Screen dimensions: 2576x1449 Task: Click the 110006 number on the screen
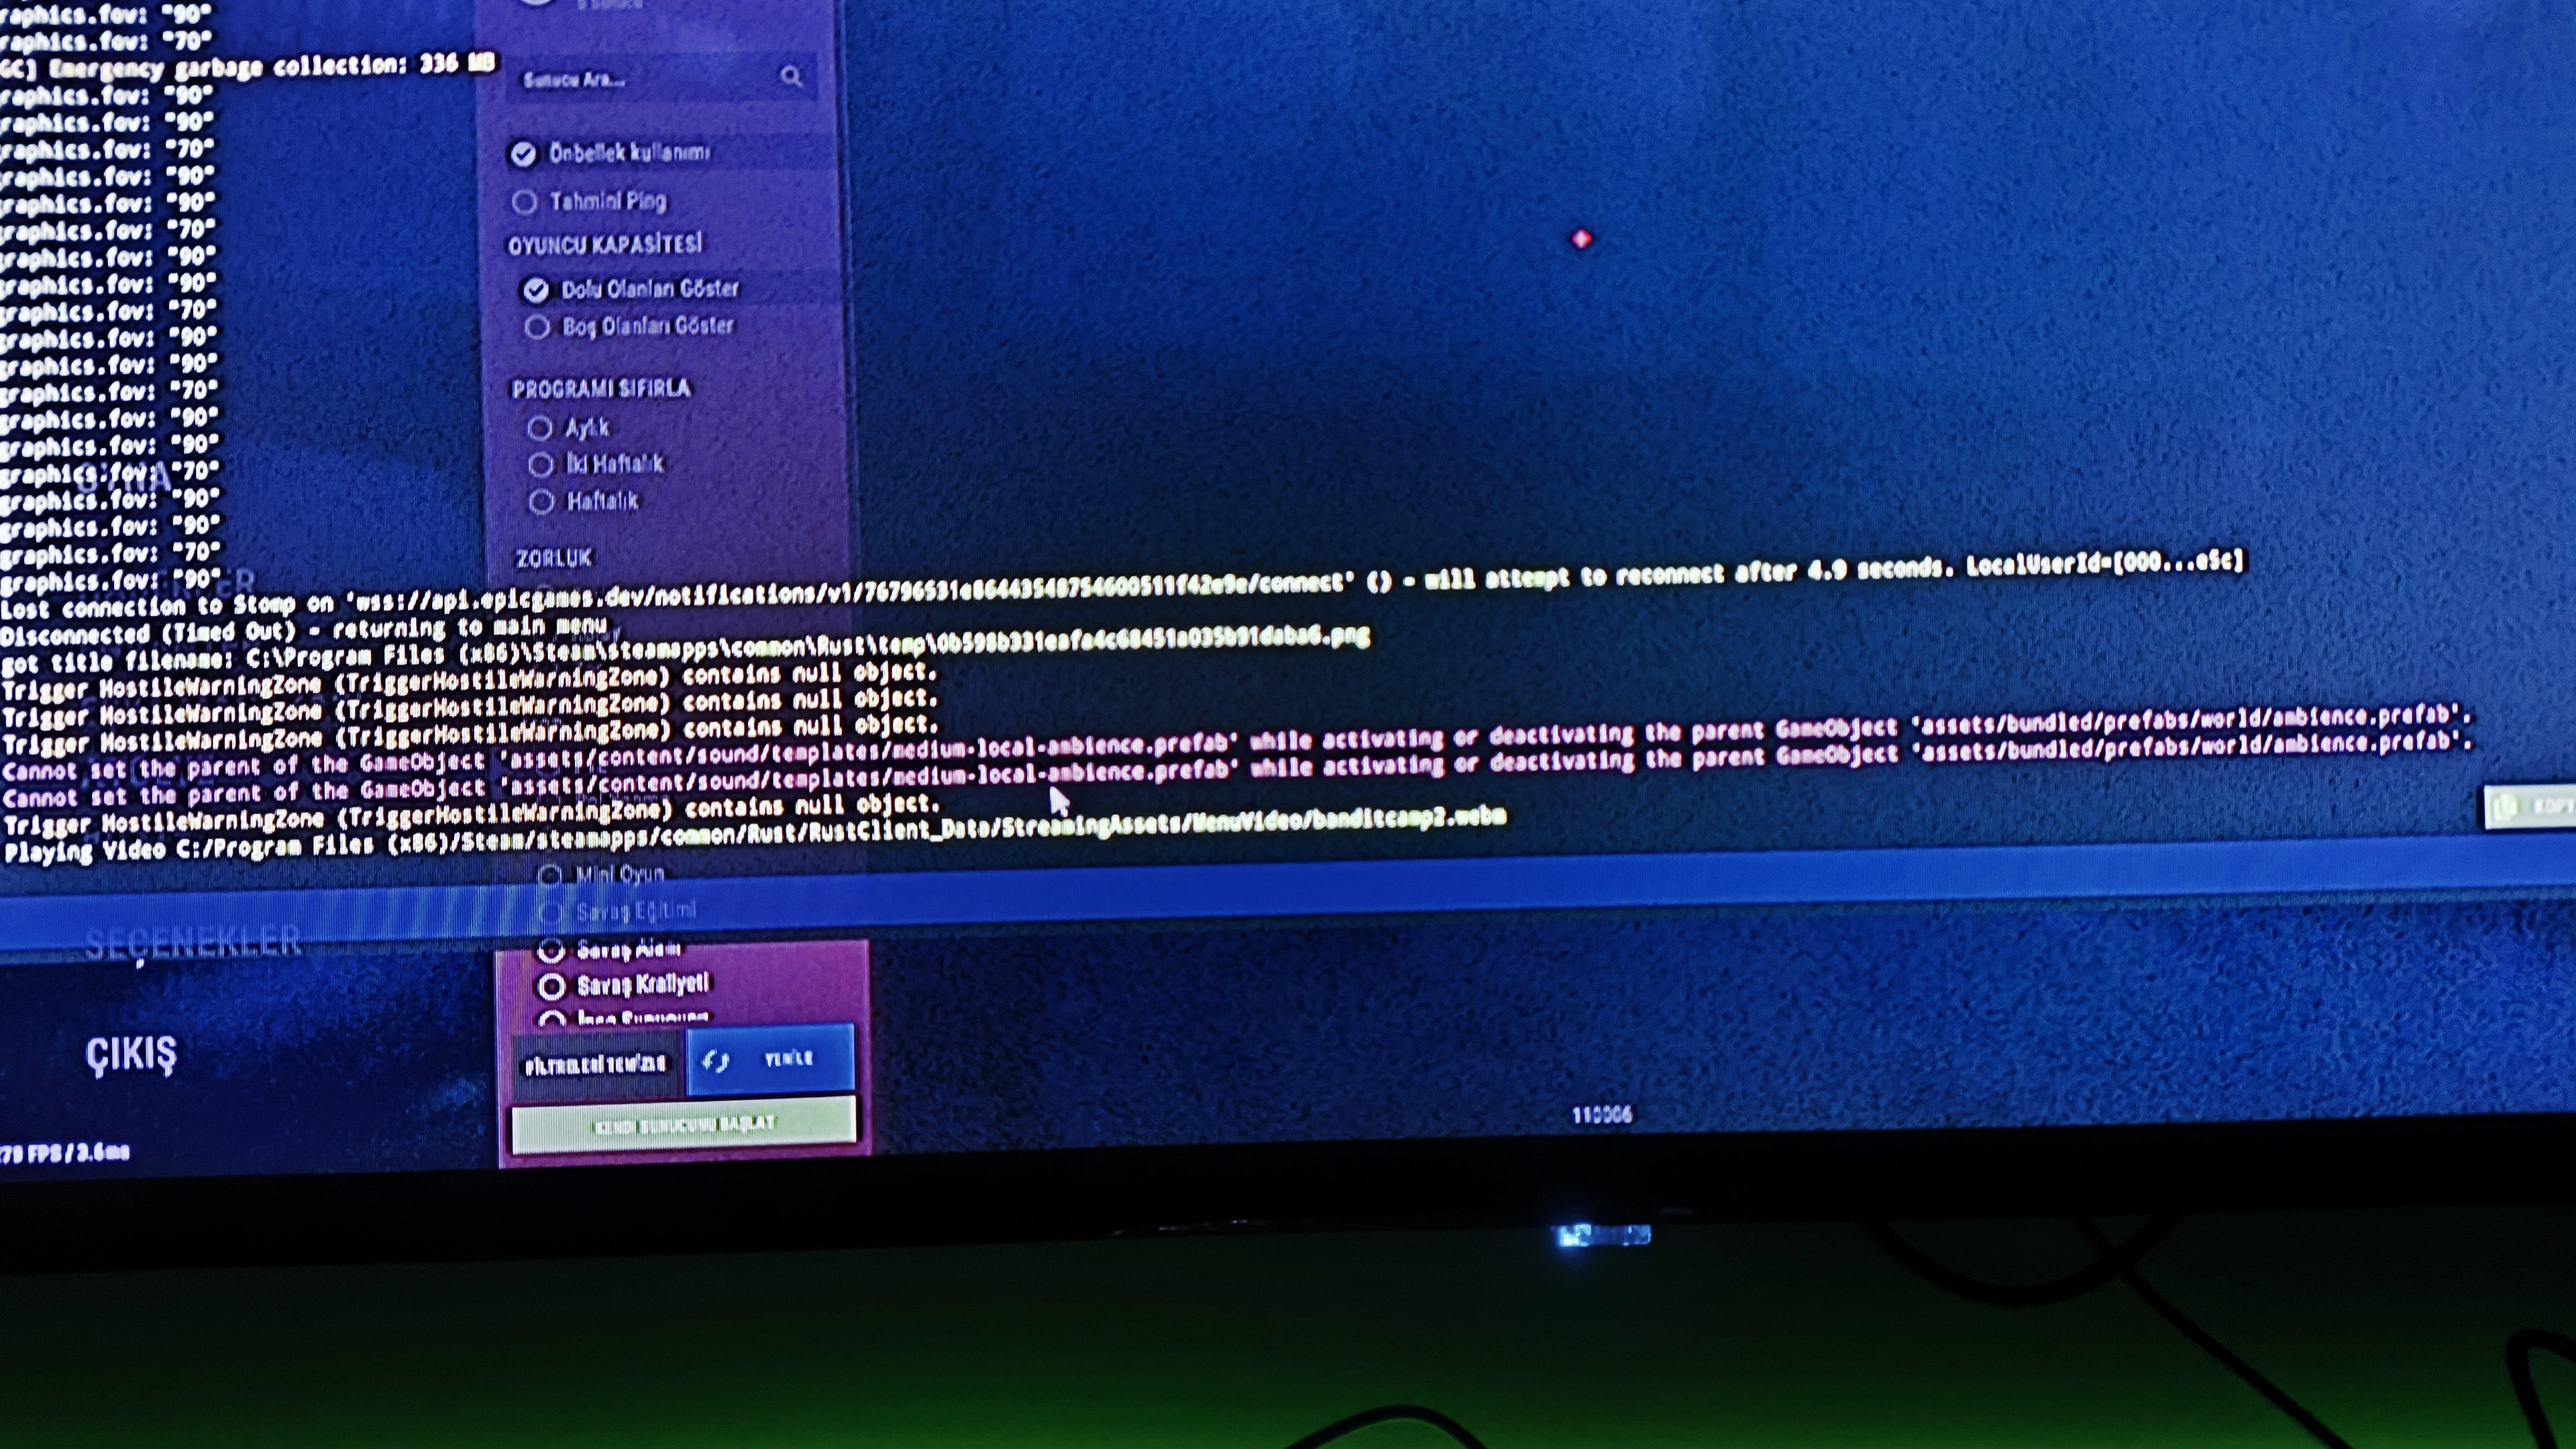tap(1601, 1114)
